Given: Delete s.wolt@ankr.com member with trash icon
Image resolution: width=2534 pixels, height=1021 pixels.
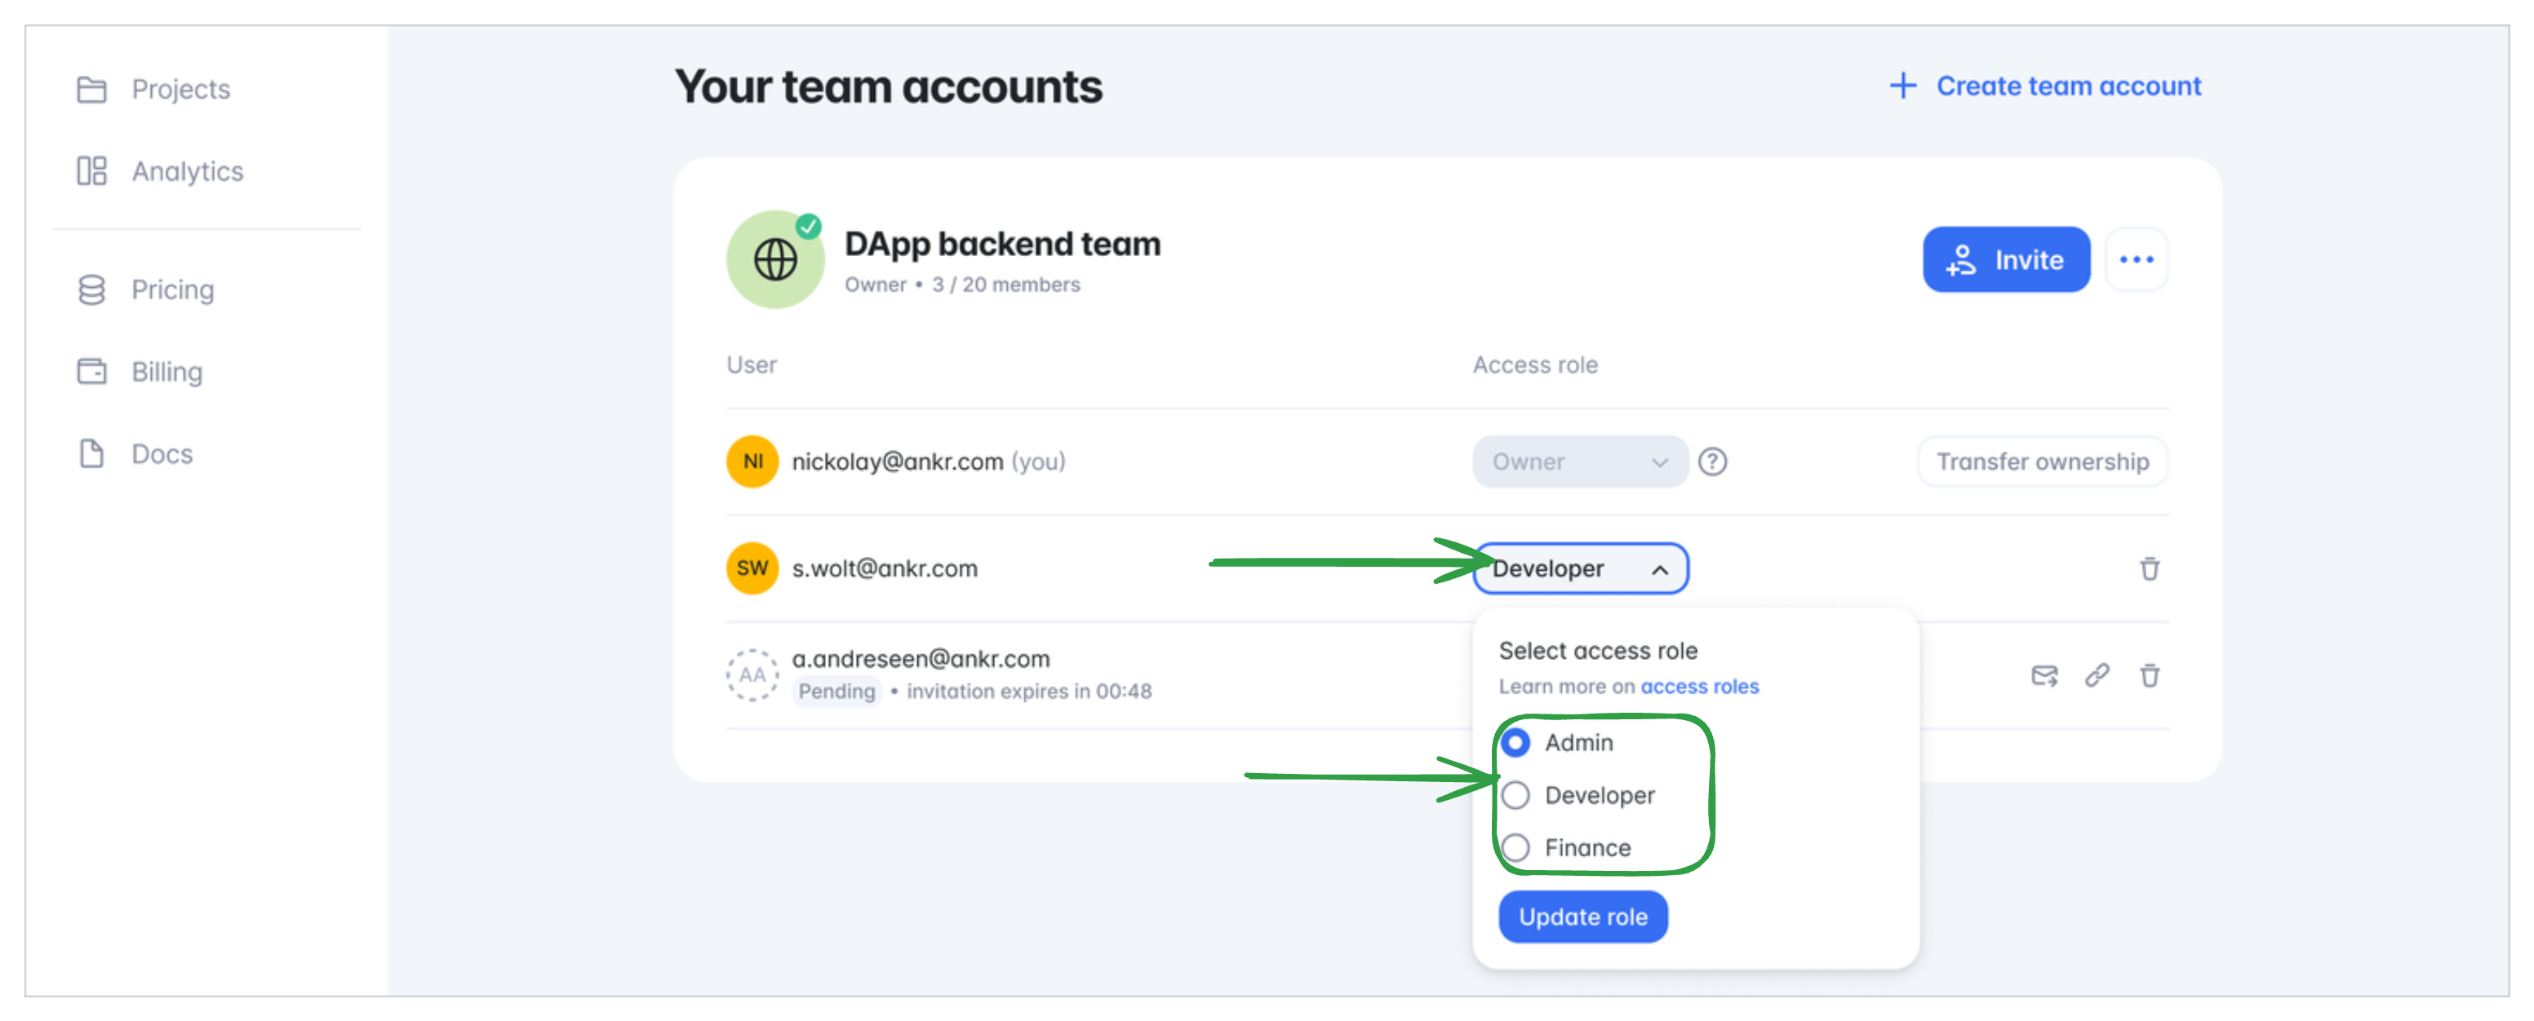Looking at the screenshot, I should pyautogui.click(x=2150, y=568).
